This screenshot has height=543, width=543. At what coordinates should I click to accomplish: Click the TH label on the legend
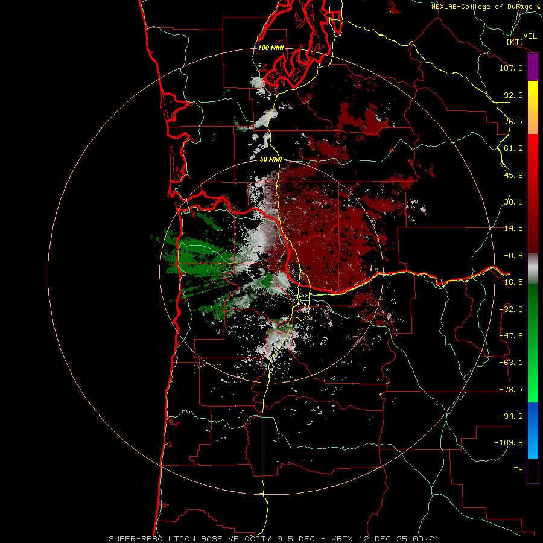click(x=518, y=470)
